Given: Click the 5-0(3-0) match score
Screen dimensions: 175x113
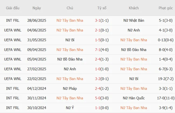Looking at the screenshot, I should 102,98.
